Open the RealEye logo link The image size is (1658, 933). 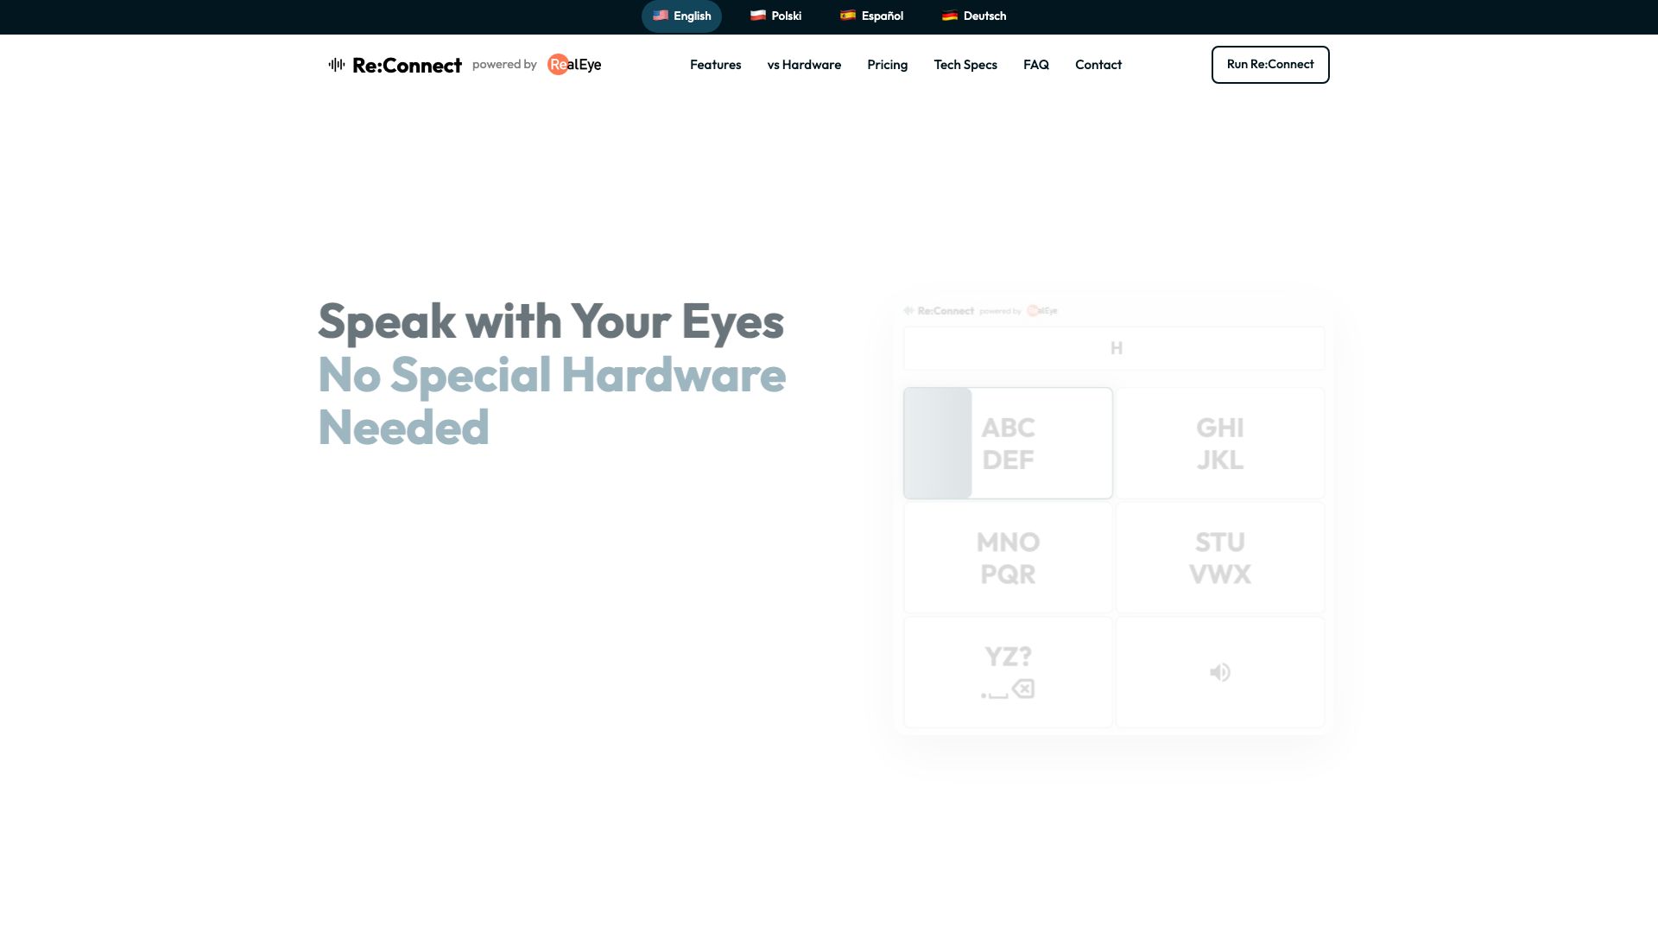pos(573,64)
